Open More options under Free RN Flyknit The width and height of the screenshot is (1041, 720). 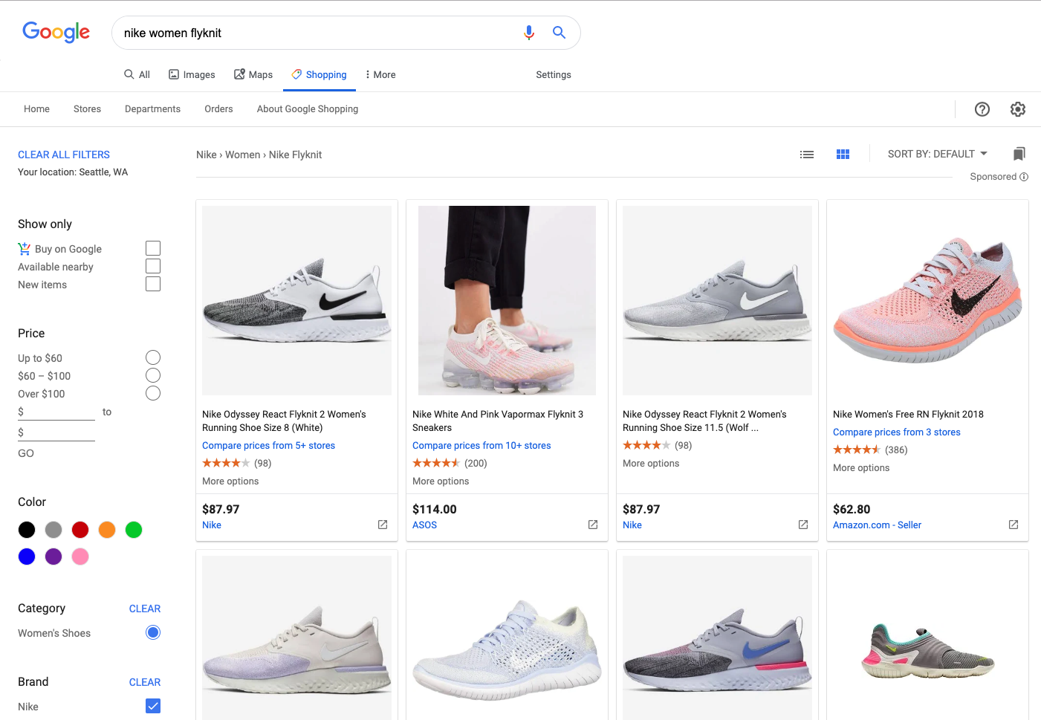tap(861, 467)
